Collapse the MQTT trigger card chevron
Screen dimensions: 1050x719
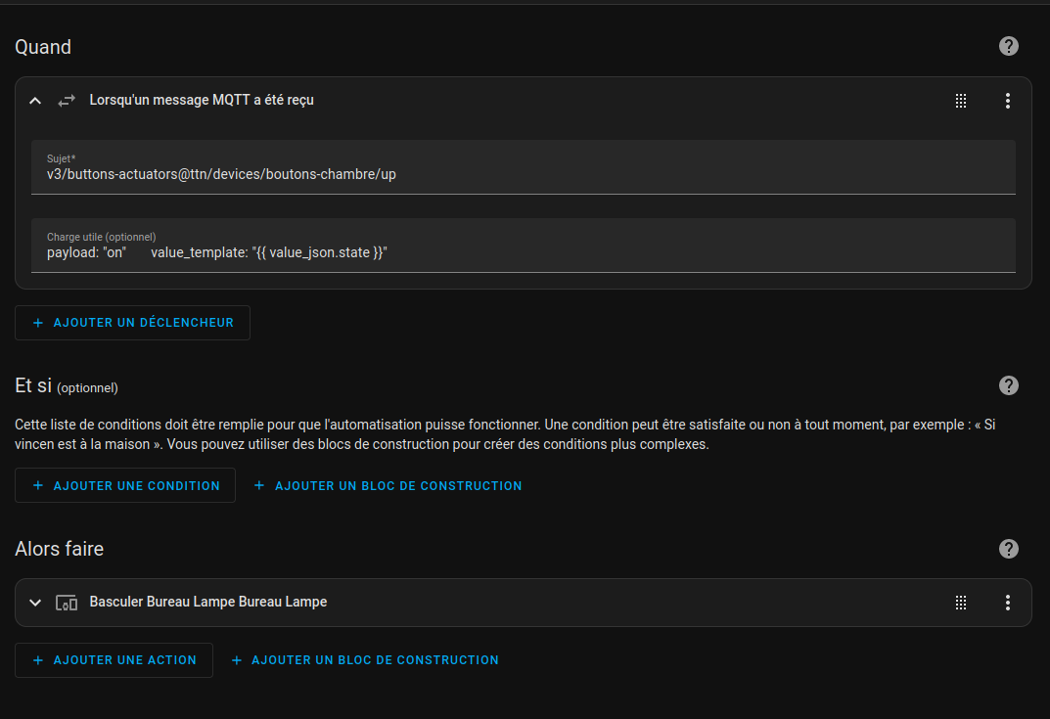pyautogui.click(x=35, y=101)
